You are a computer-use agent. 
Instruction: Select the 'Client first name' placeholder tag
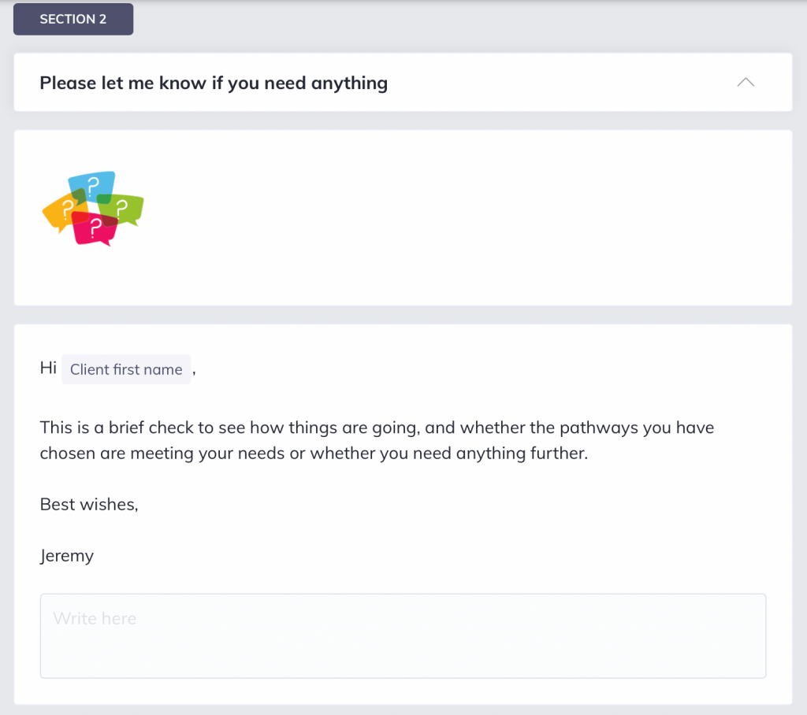[126, 369]
